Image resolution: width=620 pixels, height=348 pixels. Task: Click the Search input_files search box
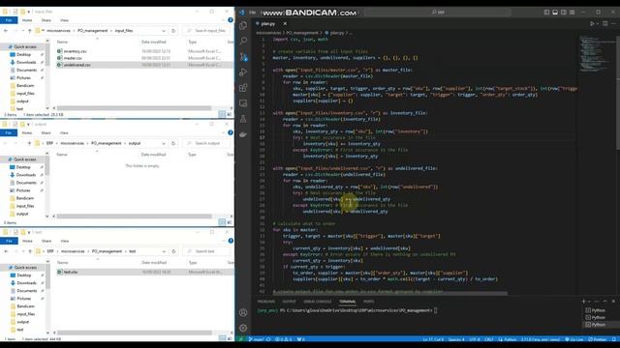pyautogui.click(x=206, y=30)
